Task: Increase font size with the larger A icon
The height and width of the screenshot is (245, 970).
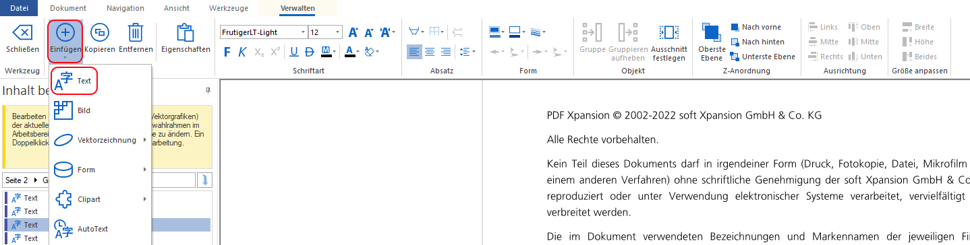Action: 353,32
